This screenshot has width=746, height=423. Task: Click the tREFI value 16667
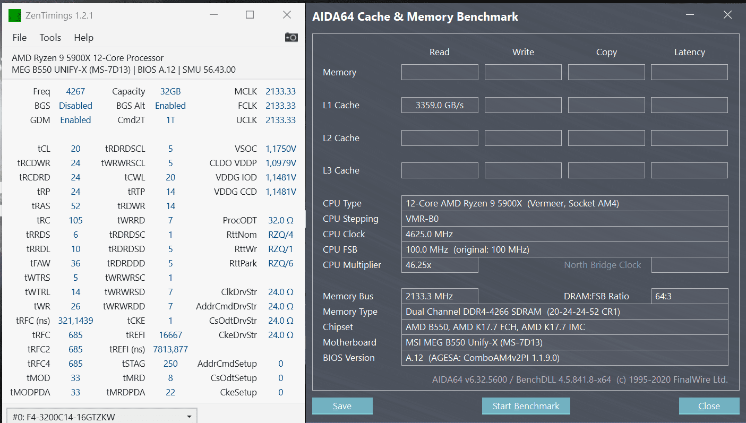click(170, 335)
